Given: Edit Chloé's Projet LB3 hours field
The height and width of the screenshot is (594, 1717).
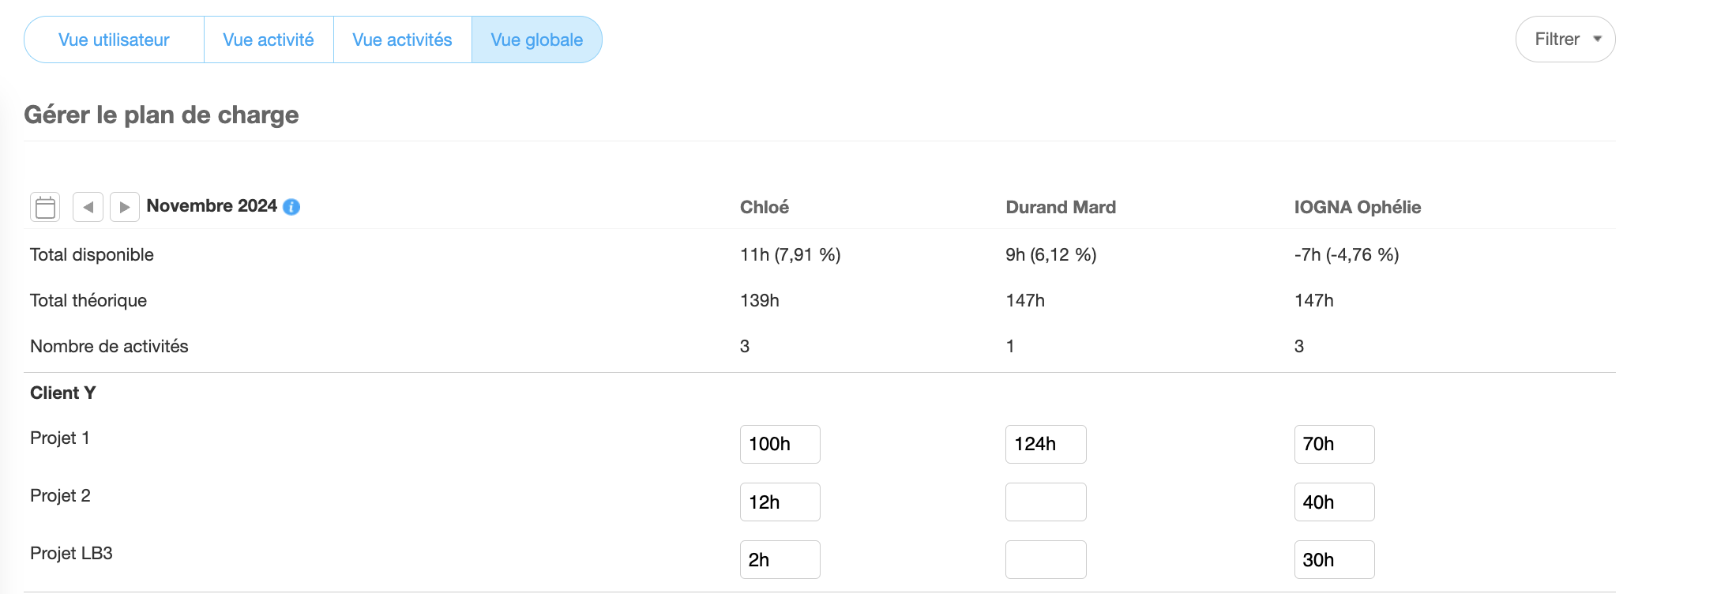Looking at the screenshot, I should (780, 560).
